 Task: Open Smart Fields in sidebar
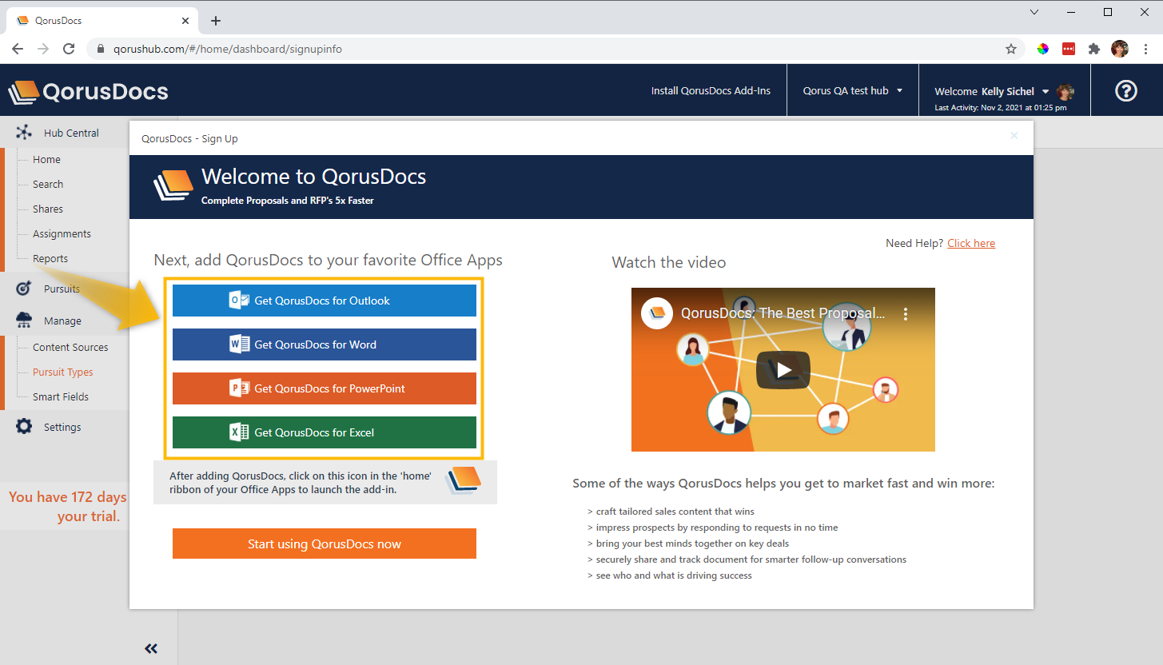click(61, 396)
